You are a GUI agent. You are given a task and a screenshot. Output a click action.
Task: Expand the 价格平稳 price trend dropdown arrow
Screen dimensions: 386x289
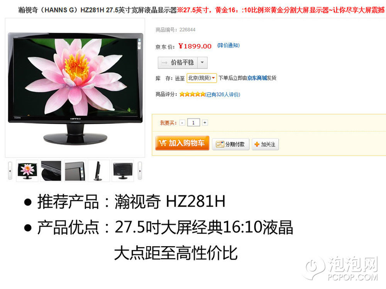click(x=202, y=63)
